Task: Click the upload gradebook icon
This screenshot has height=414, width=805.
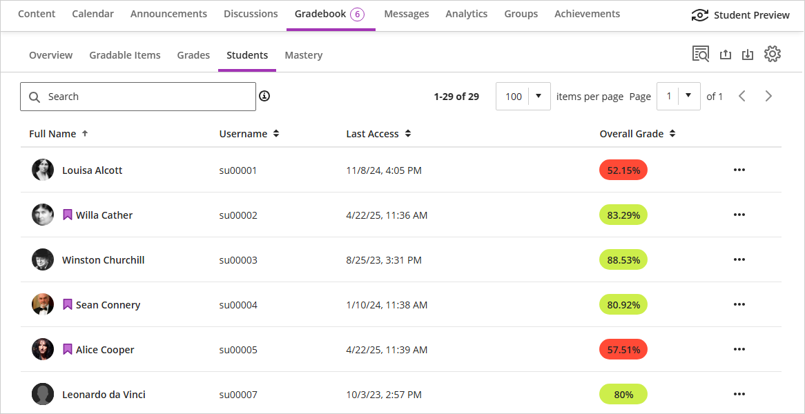Action: 725,55
